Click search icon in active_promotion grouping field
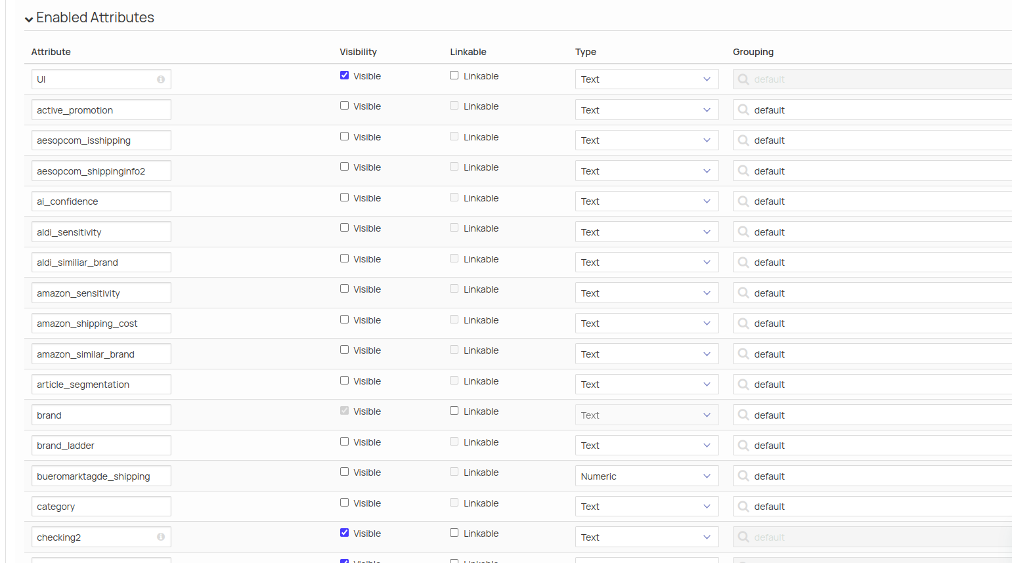This screenshot has height=563, width=1012. 743,110
